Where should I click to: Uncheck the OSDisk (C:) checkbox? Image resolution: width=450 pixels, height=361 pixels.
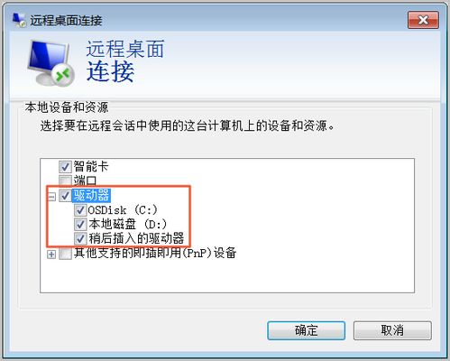point(80,210)
